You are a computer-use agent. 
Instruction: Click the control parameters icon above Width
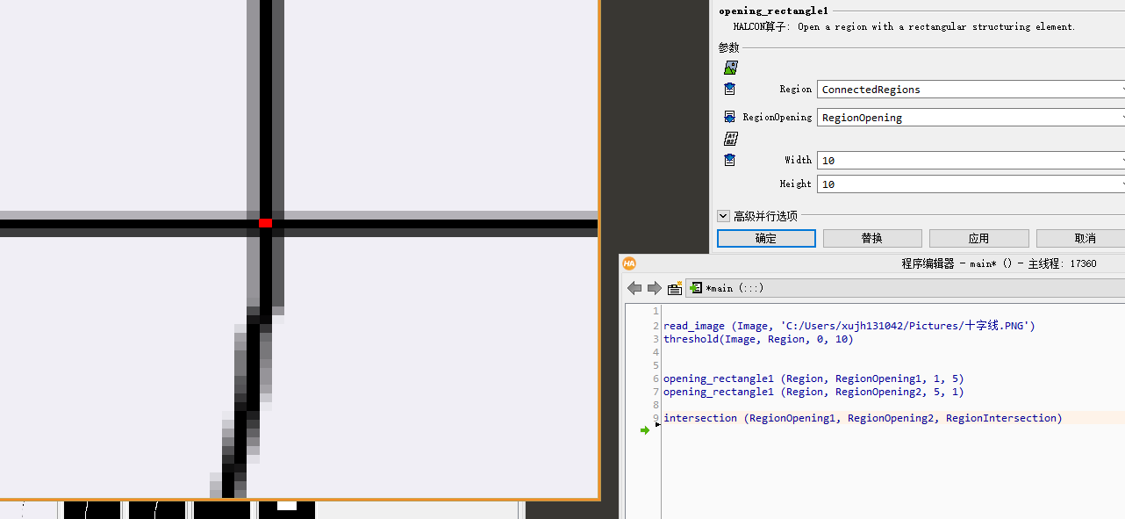730,139
